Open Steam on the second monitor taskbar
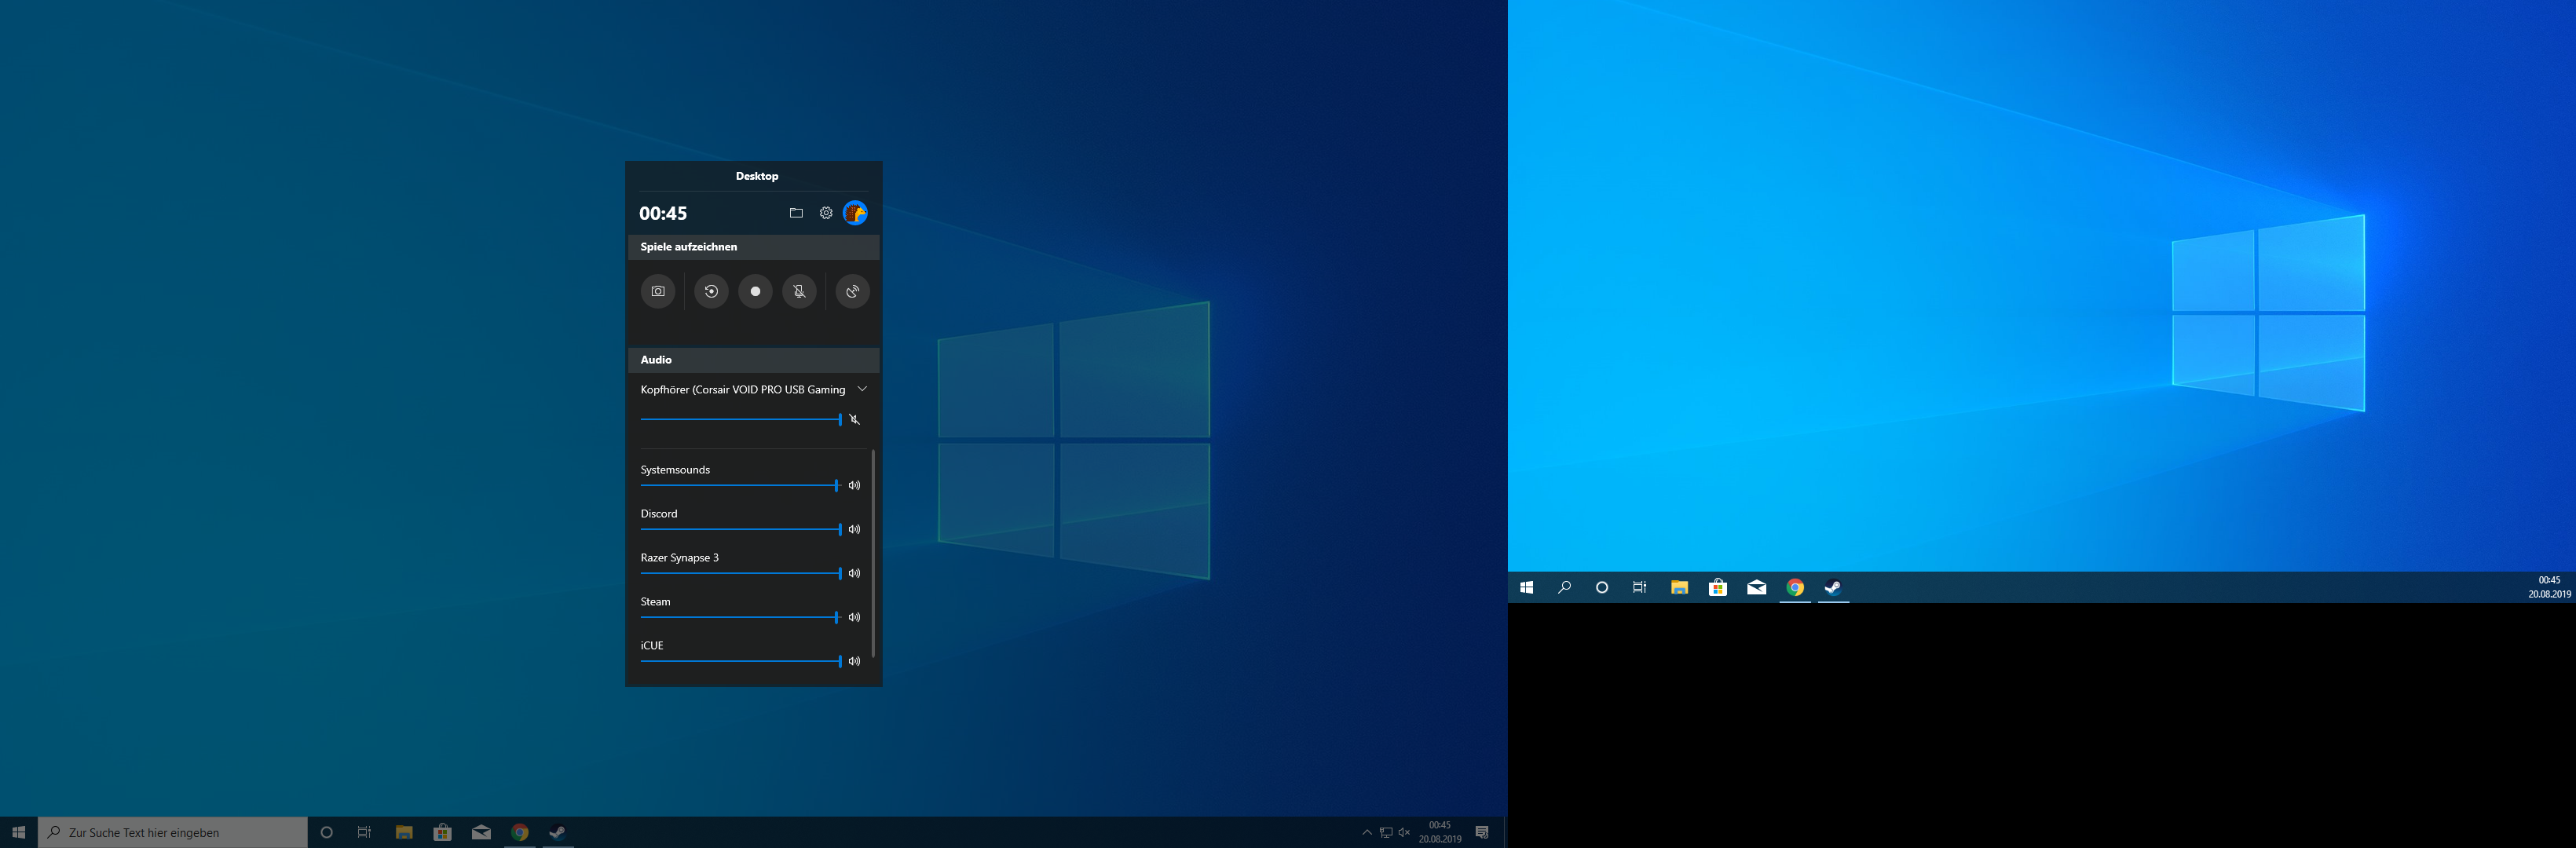The width and height of the screenshot is (2576, 848). pos(1834,587)
